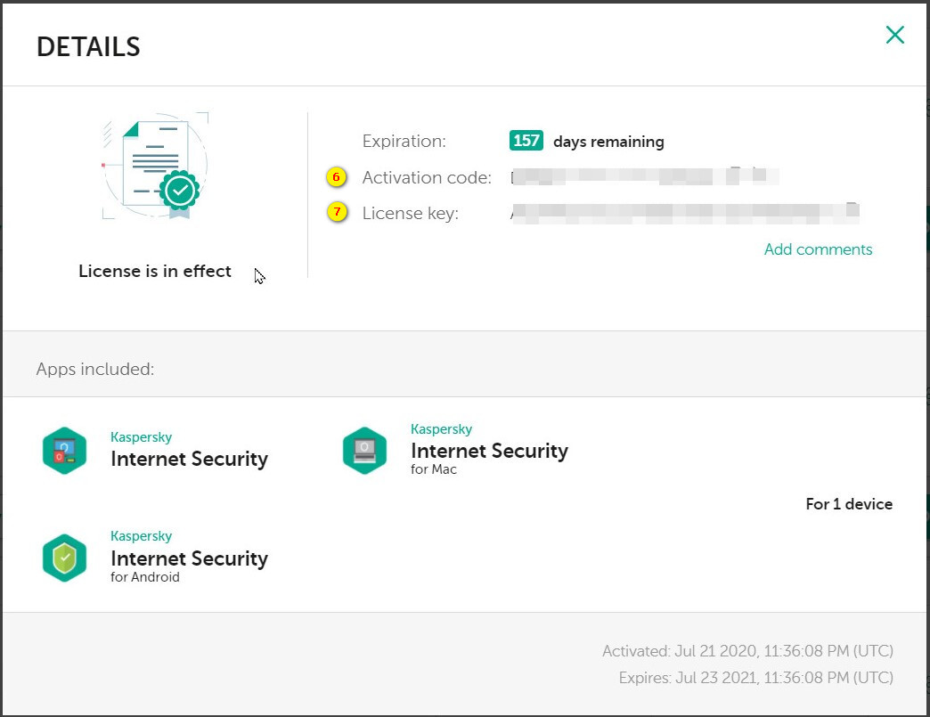Viewport: 930px width, 717px height.
Task: Open the Add comments link
Action: point(818,249)
